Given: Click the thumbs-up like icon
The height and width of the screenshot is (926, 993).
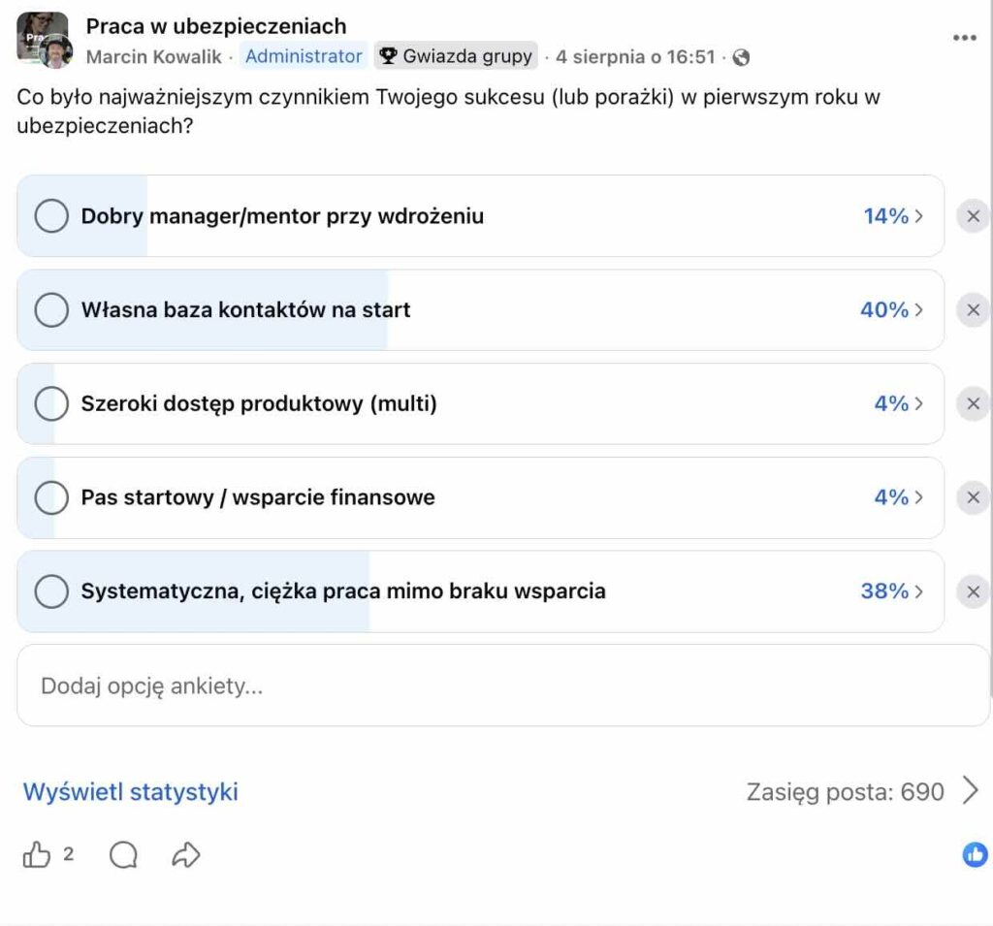Looking at the screenshot, I should [37, 854].
